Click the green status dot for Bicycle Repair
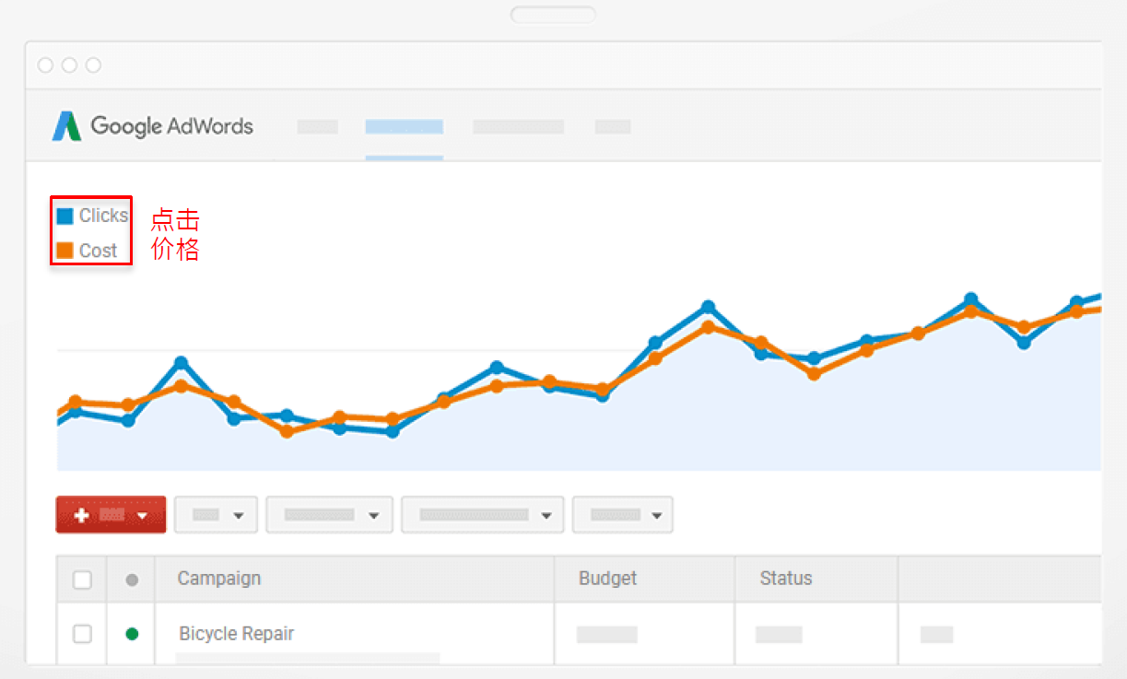1127x679 pixels. click(x=132, y=634)
